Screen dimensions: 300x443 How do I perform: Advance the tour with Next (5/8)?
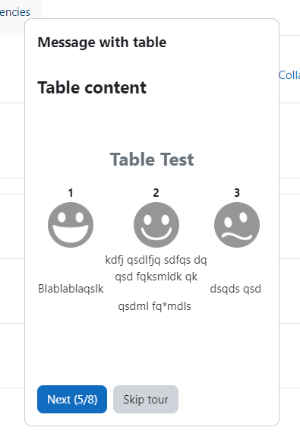point(72,399)
